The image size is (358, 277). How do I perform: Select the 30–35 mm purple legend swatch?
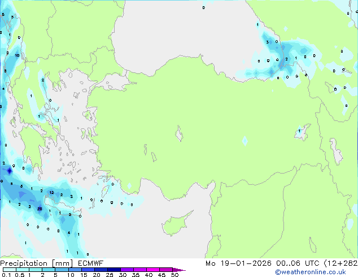coord(126,270)
